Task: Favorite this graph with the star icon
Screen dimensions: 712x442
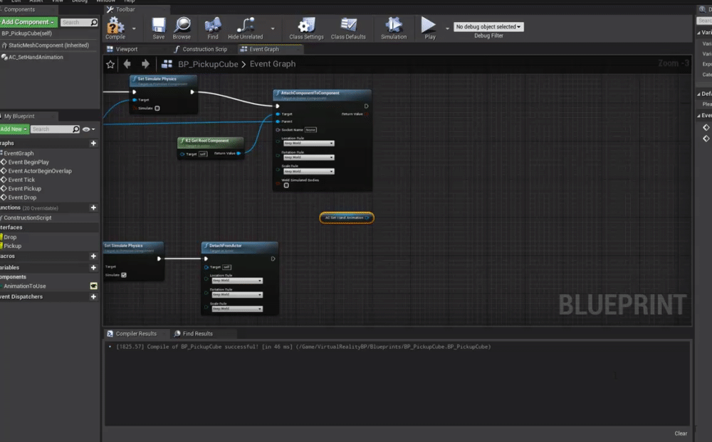Action: click(x=110, y=65)
